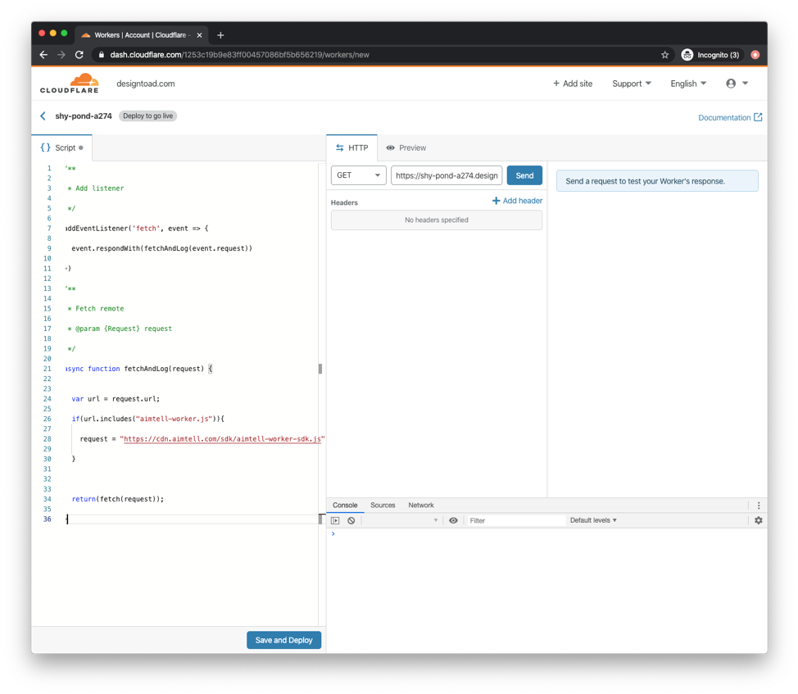Click the Send request button
Viewport: 798px width, 694px height.
tap(524, 175)
